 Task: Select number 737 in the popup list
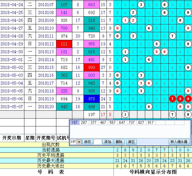(x=132, y=122)
